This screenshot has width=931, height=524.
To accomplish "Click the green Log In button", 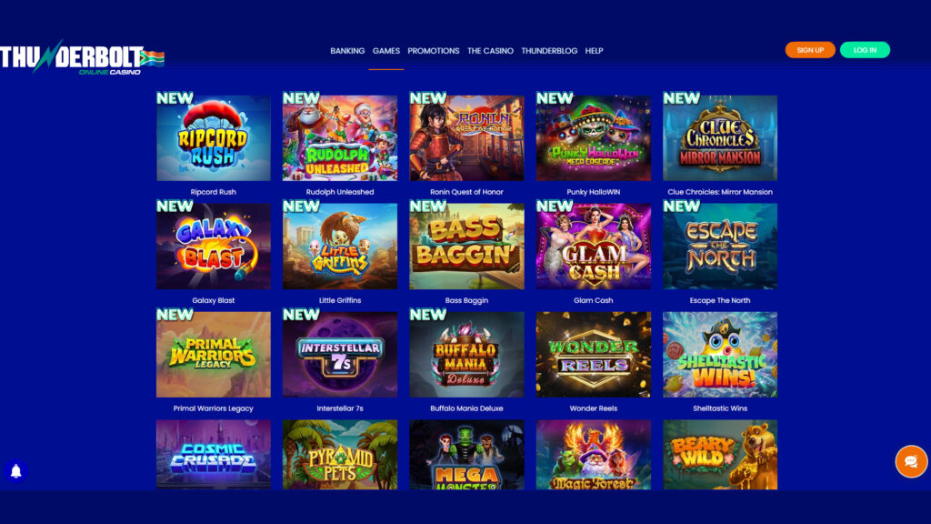I will click(865, 50).
